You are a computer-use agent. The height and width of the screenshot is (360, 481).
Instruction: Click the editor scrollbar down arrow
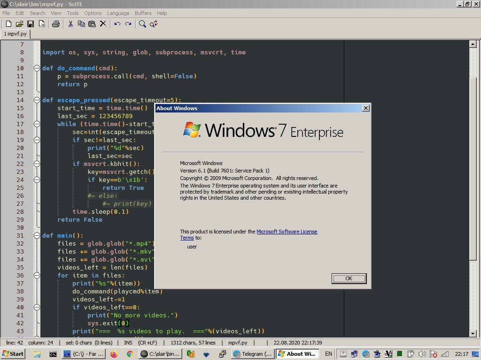pos(473,334)
